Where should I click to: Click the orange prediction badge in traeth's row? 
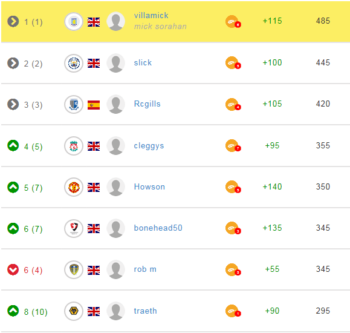click(233, 311)
